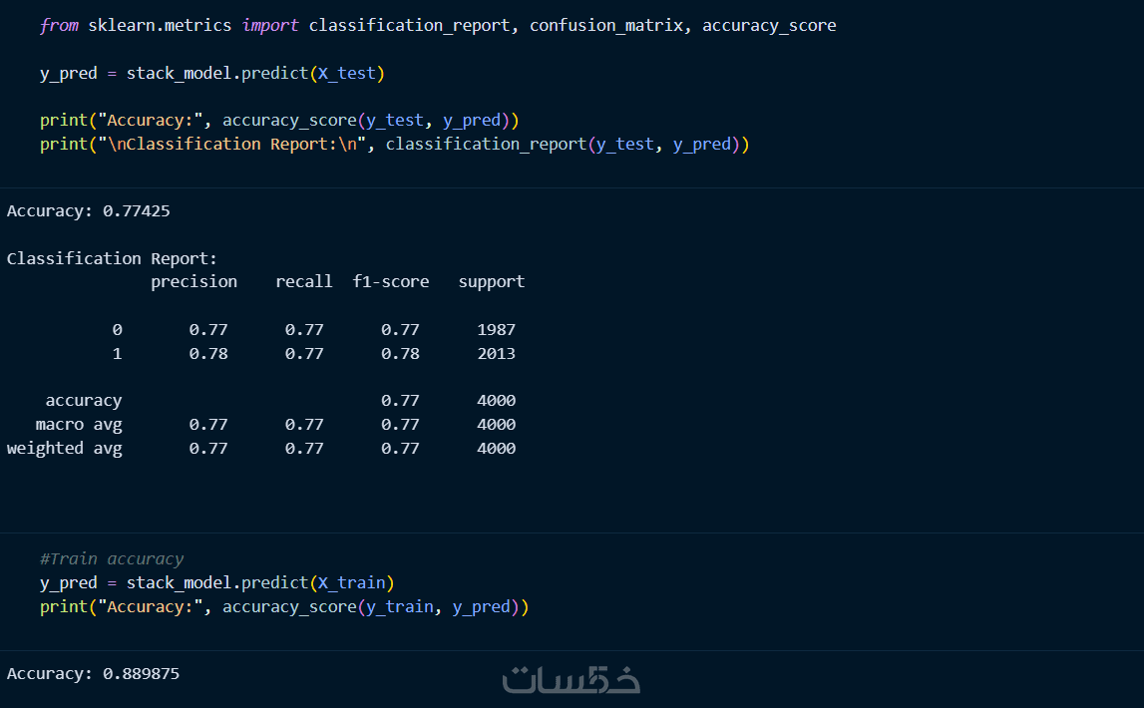Image resolution: width=1144 pixels, height=708 pixels.
Task: Click the recall column header
Action: click(303, 281)
